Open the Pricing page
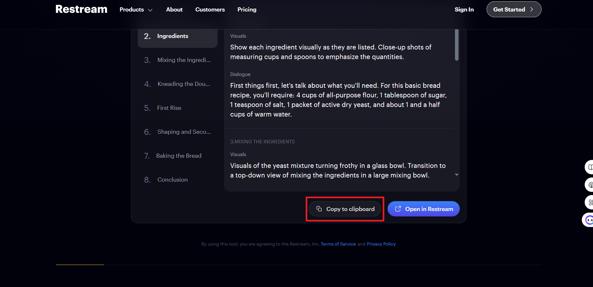 click(x=247, y=10)
